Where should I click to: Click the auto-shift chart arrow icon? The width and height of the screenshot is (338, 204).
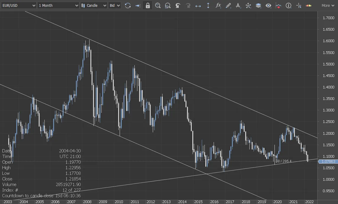point(138,5)
